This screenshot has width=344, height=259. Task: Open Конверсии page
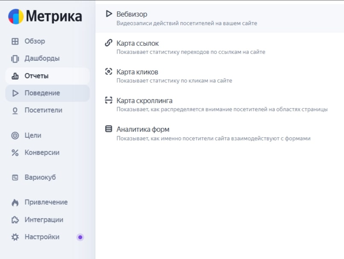(47, 152)
